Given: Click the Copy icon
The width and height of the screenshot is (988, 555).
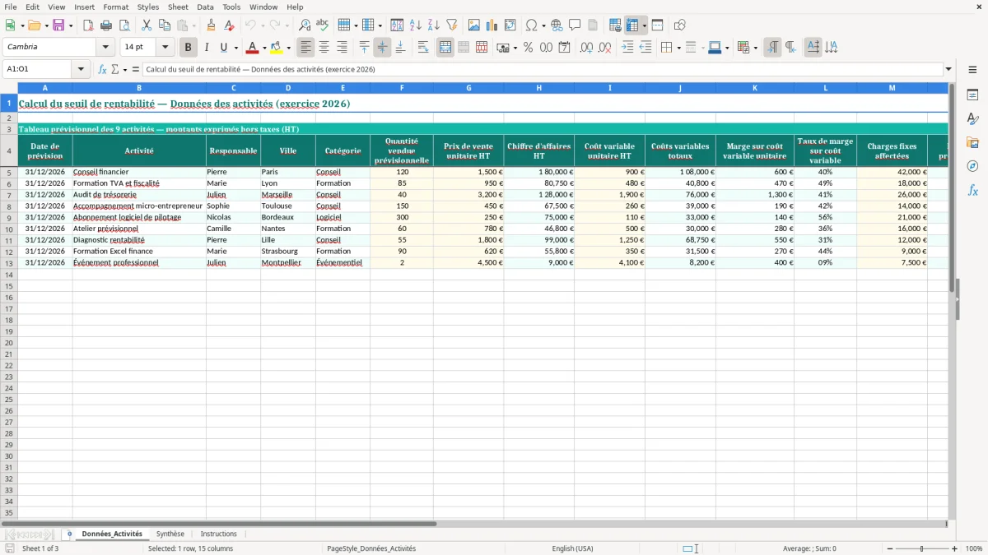Looking at the screenshot, I should click(x=164, y=25).
